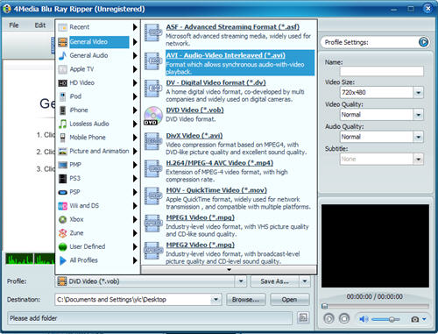Click the Save As button
Screen dimensions: 438x334
pos(275,281)
